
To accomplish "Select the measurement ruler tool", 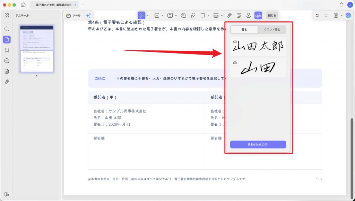I will pos(216,15).
